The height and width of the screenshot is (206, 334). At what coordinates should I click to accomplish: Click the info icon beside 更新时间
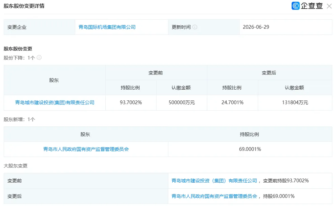pyautogui.click(x=195, y=27)
